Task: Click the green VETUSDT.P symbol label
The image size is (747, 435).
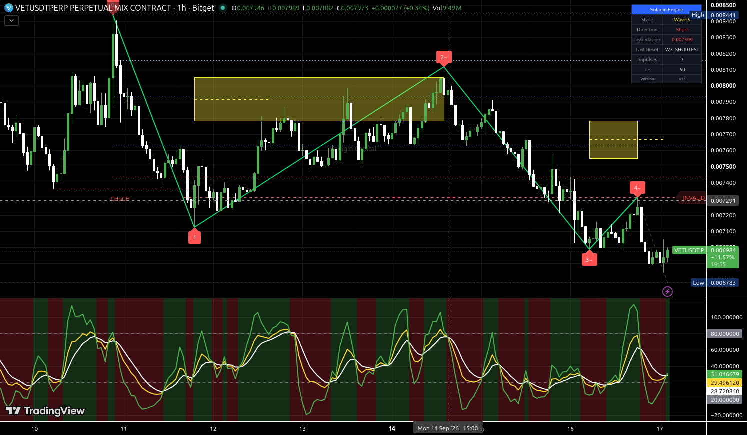Action: click(689, 250)
